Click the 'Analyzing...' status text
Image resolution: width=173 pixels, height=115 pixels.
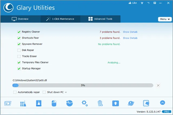[114, 63]
